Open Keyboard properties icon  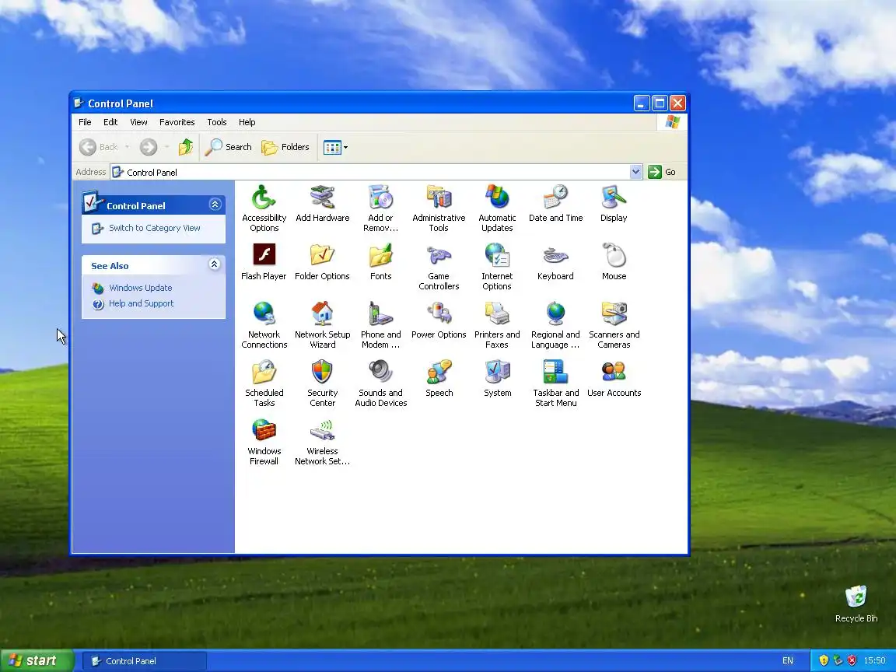tap(555, 261)
